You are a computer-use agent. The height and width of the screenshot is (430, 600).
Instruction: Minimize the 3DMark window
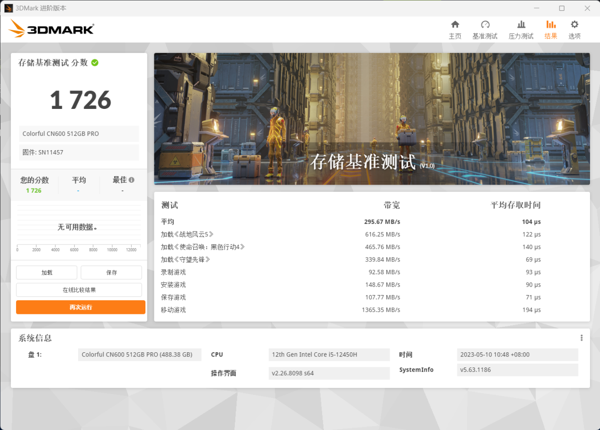coord(537,8)
